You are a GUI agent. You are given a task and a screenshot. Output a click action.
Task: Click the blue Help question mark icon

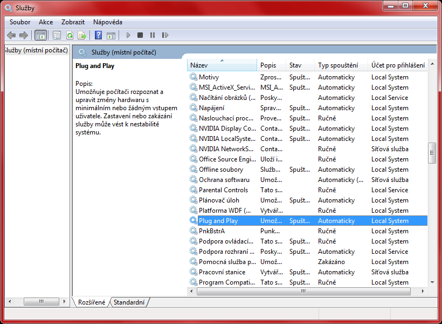(x=98, y=35)
